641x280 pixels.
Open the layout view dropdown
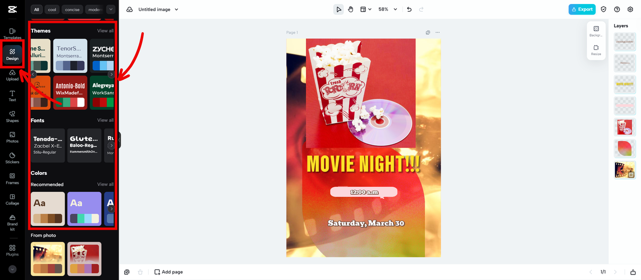[366, 9]
